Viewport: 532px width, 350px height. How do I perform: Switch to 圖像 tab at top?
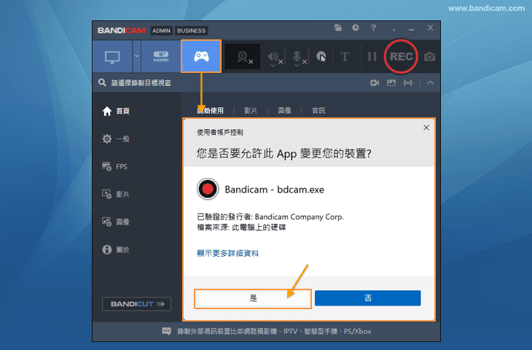coord(284,111)
